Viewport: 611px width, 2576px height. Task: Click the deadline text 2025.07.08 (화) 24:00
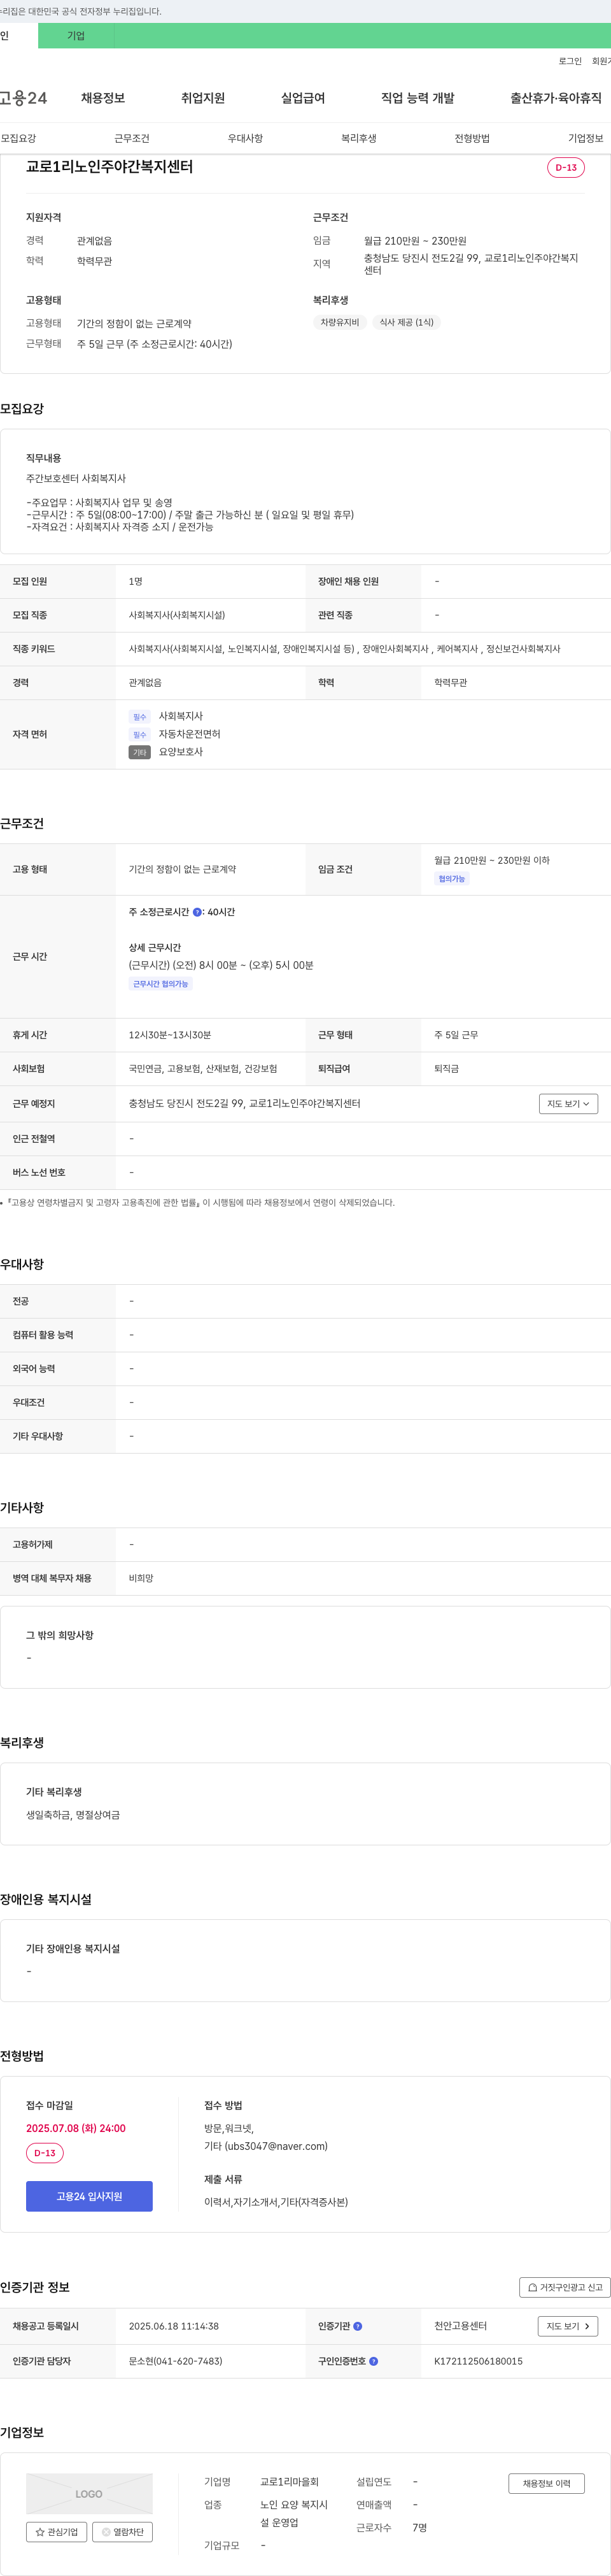click(x=76, y=2128)
